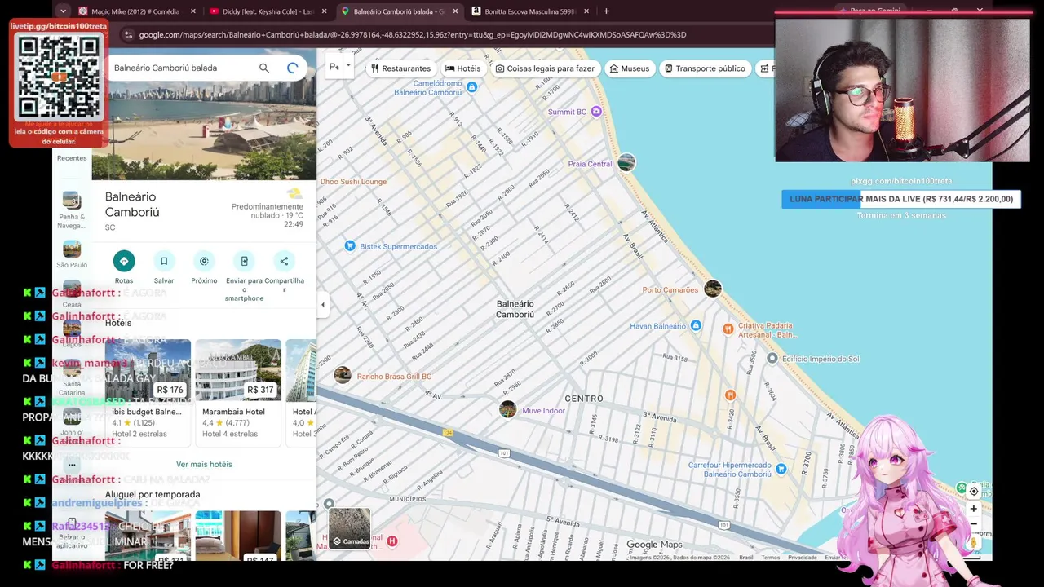This screenshot has height=587, width=1044.
Task: Switch to the Bonitta Escova Masculina tab
Action: click(x=531, y=11)
